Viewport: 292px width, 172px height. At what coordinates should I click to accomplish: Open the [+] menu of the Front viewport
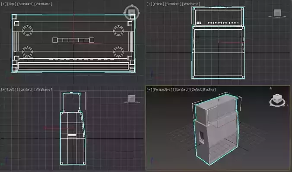(149, 4)
